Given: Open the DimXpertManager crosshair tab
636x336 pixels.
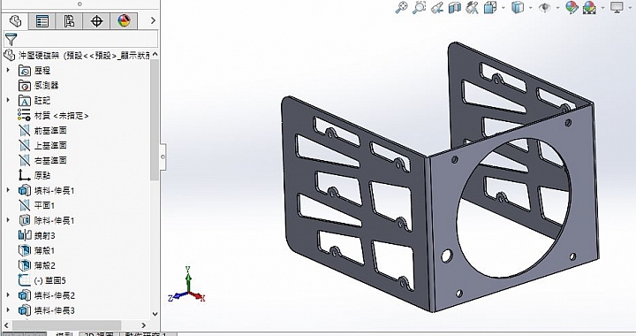Looking at the screenshot, I should tap(96, 20).
